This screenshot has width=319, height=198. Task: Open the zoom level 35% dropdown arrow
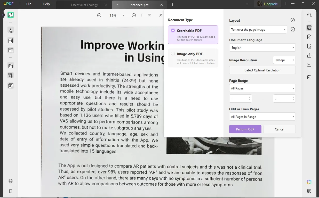point(123,15)
